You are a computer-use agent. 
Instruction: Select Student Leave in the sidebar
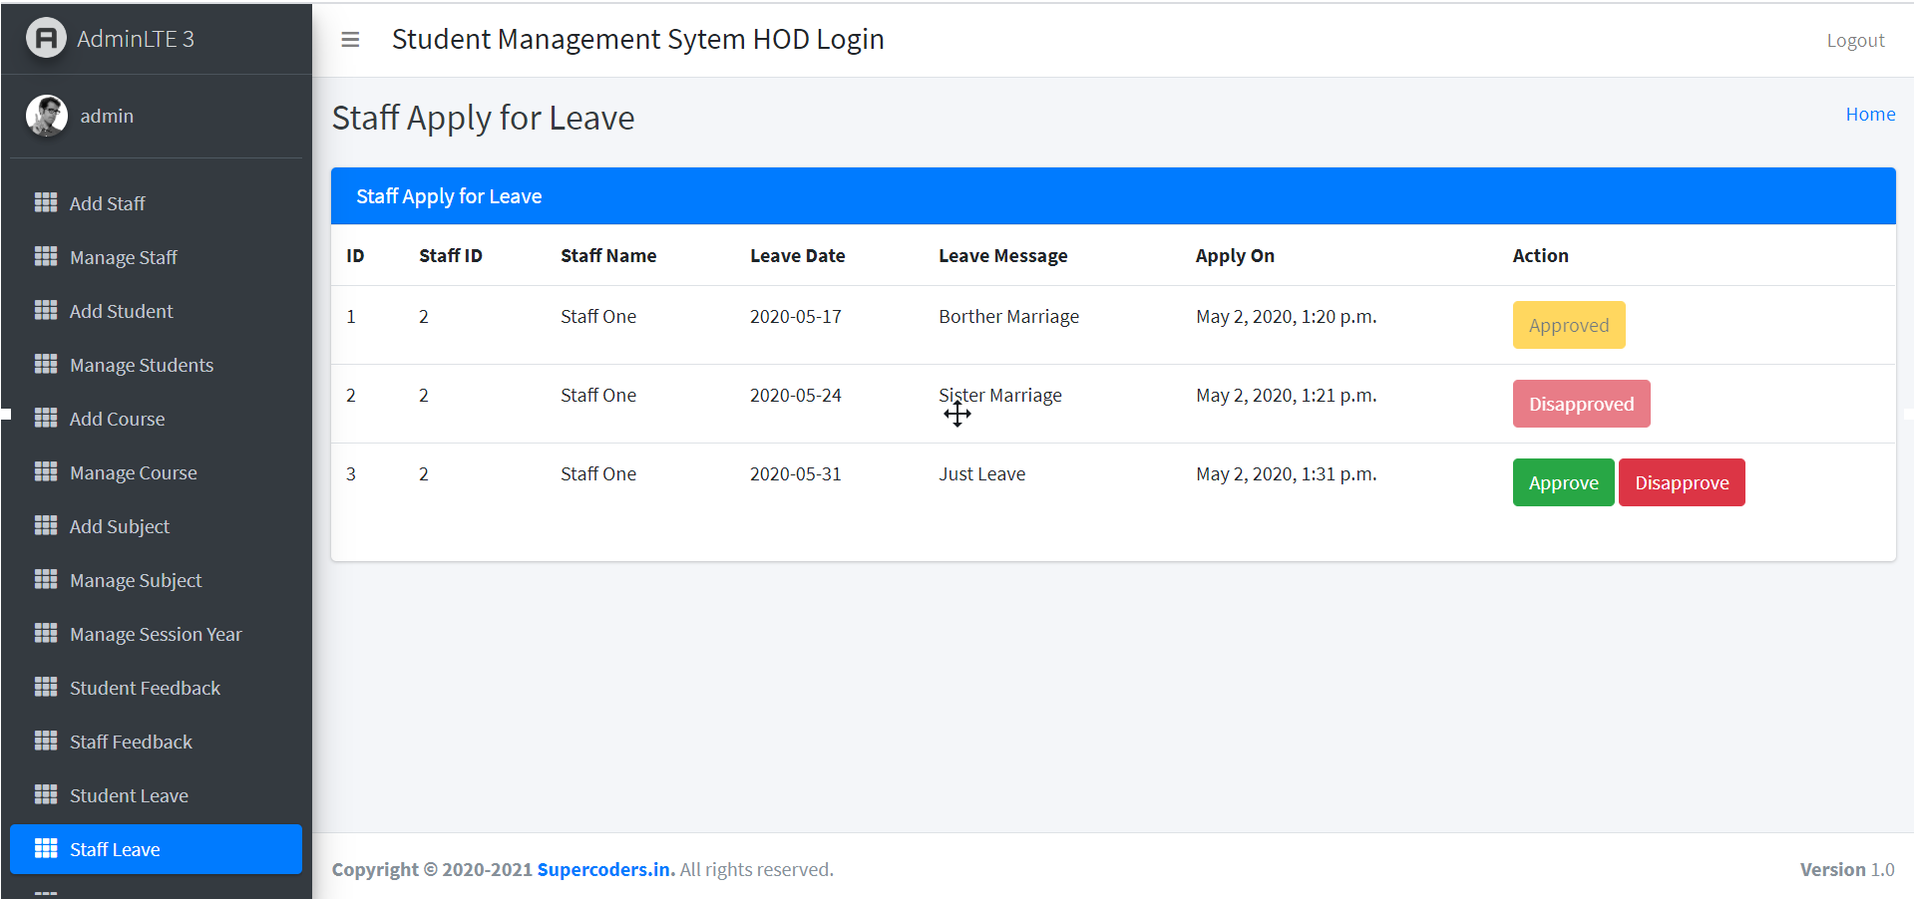pyautogui.click(x=129, y=795)
